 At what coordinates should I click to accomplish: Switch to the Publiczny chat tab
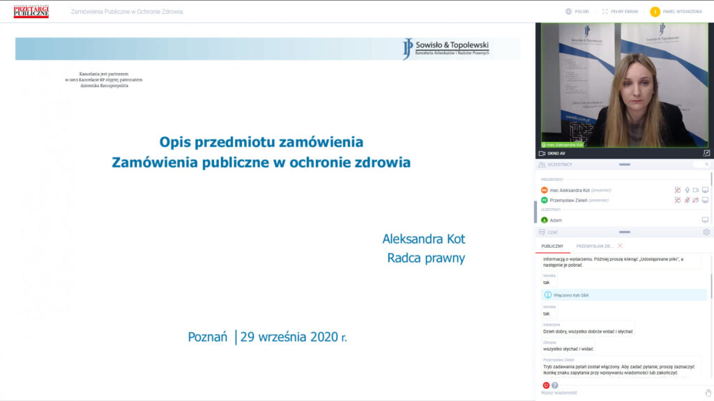tap(552, 246)
